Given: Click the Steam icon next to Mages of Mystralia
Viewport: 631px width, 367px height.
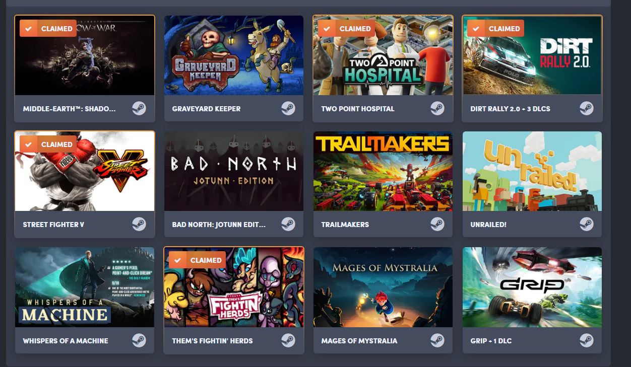Looking at the screenshot, I should tap(437, 340).
